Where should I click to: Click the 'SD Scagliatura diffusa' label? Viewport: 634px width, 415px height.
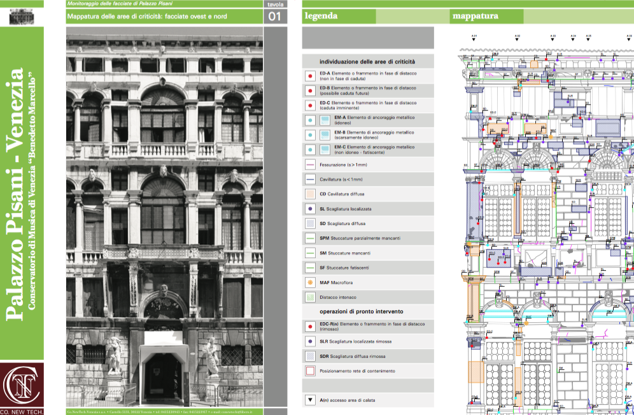[x=342, y=224]
